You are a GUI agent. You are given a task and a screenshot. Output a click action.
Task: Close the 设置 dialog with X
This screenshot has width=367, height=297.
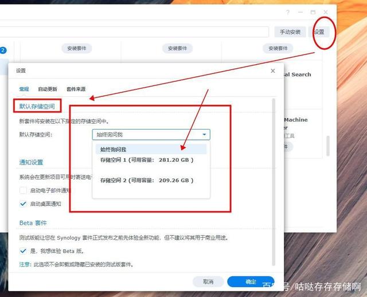click(x=273, y=71)
